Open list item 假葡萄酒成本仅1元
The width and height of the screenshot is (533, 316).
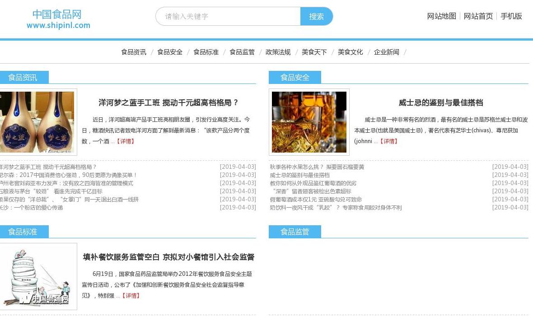[316, 200]
